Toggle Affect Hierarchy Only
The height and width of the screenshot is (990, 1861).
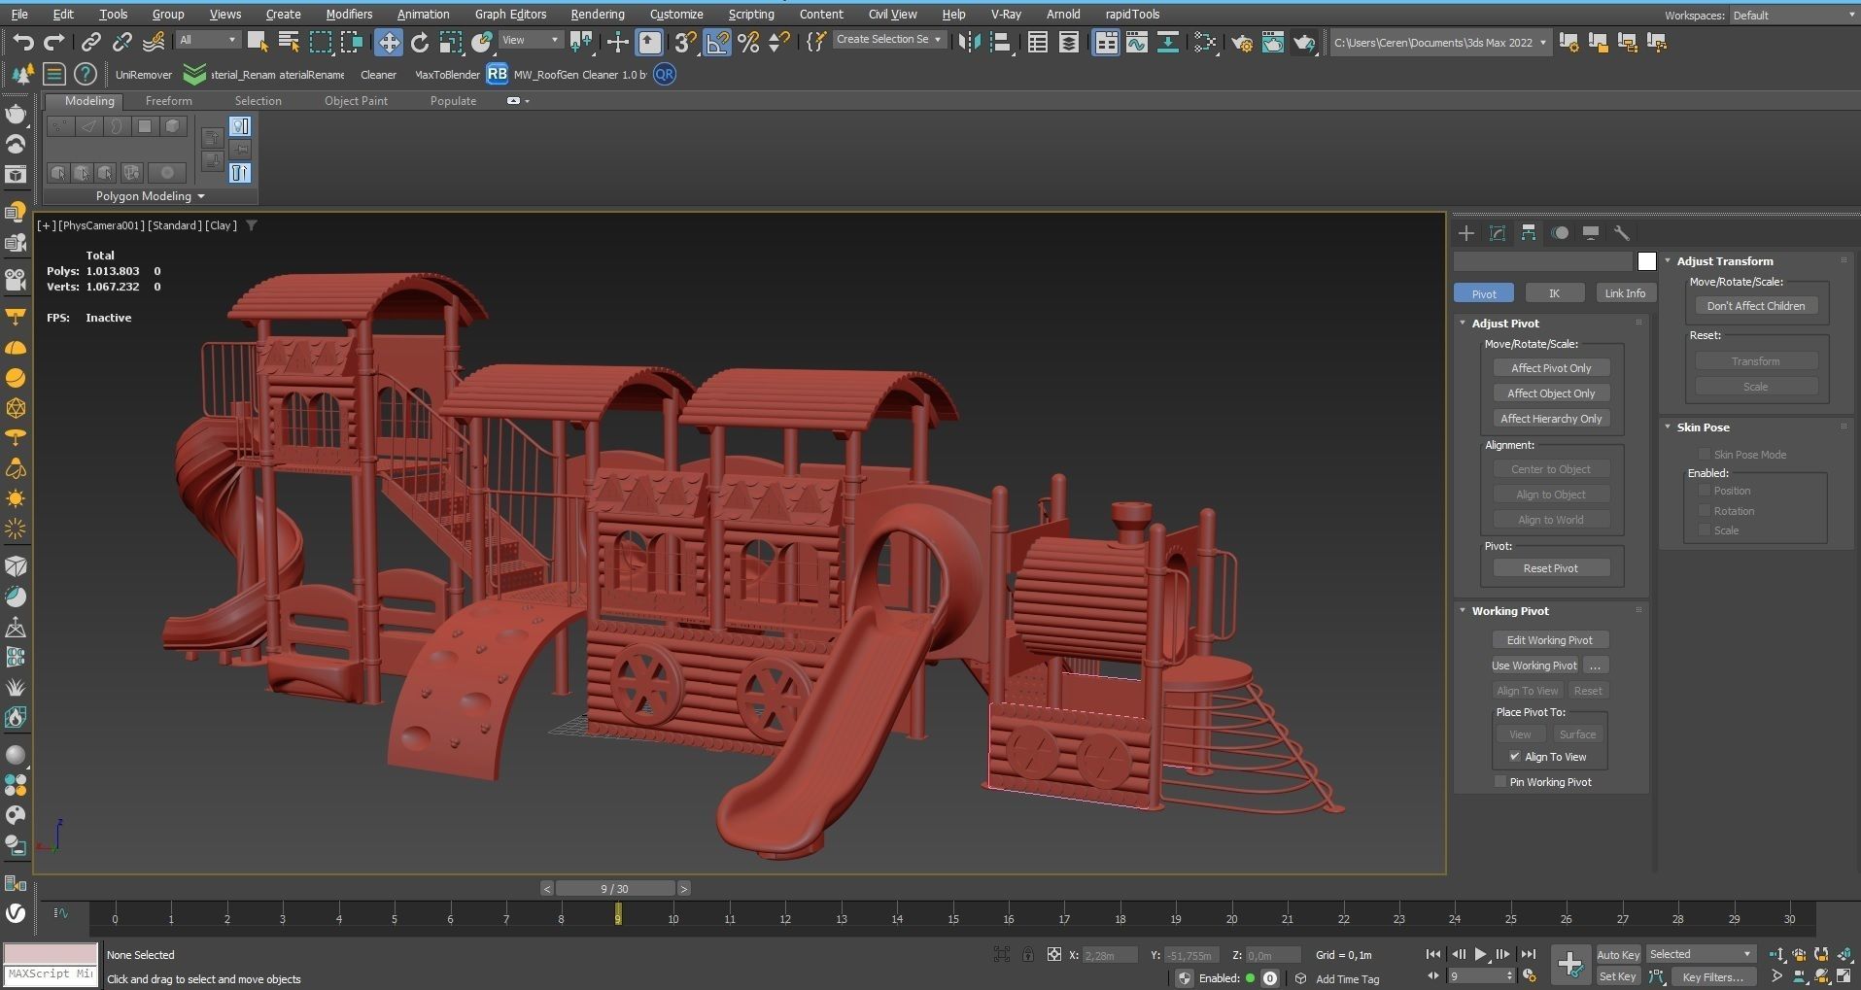[x=1551, y=419]
